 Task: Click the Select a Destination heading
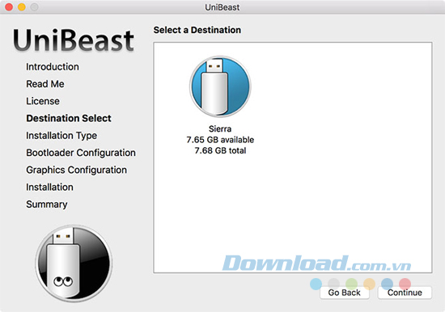[x=197, y=30]
